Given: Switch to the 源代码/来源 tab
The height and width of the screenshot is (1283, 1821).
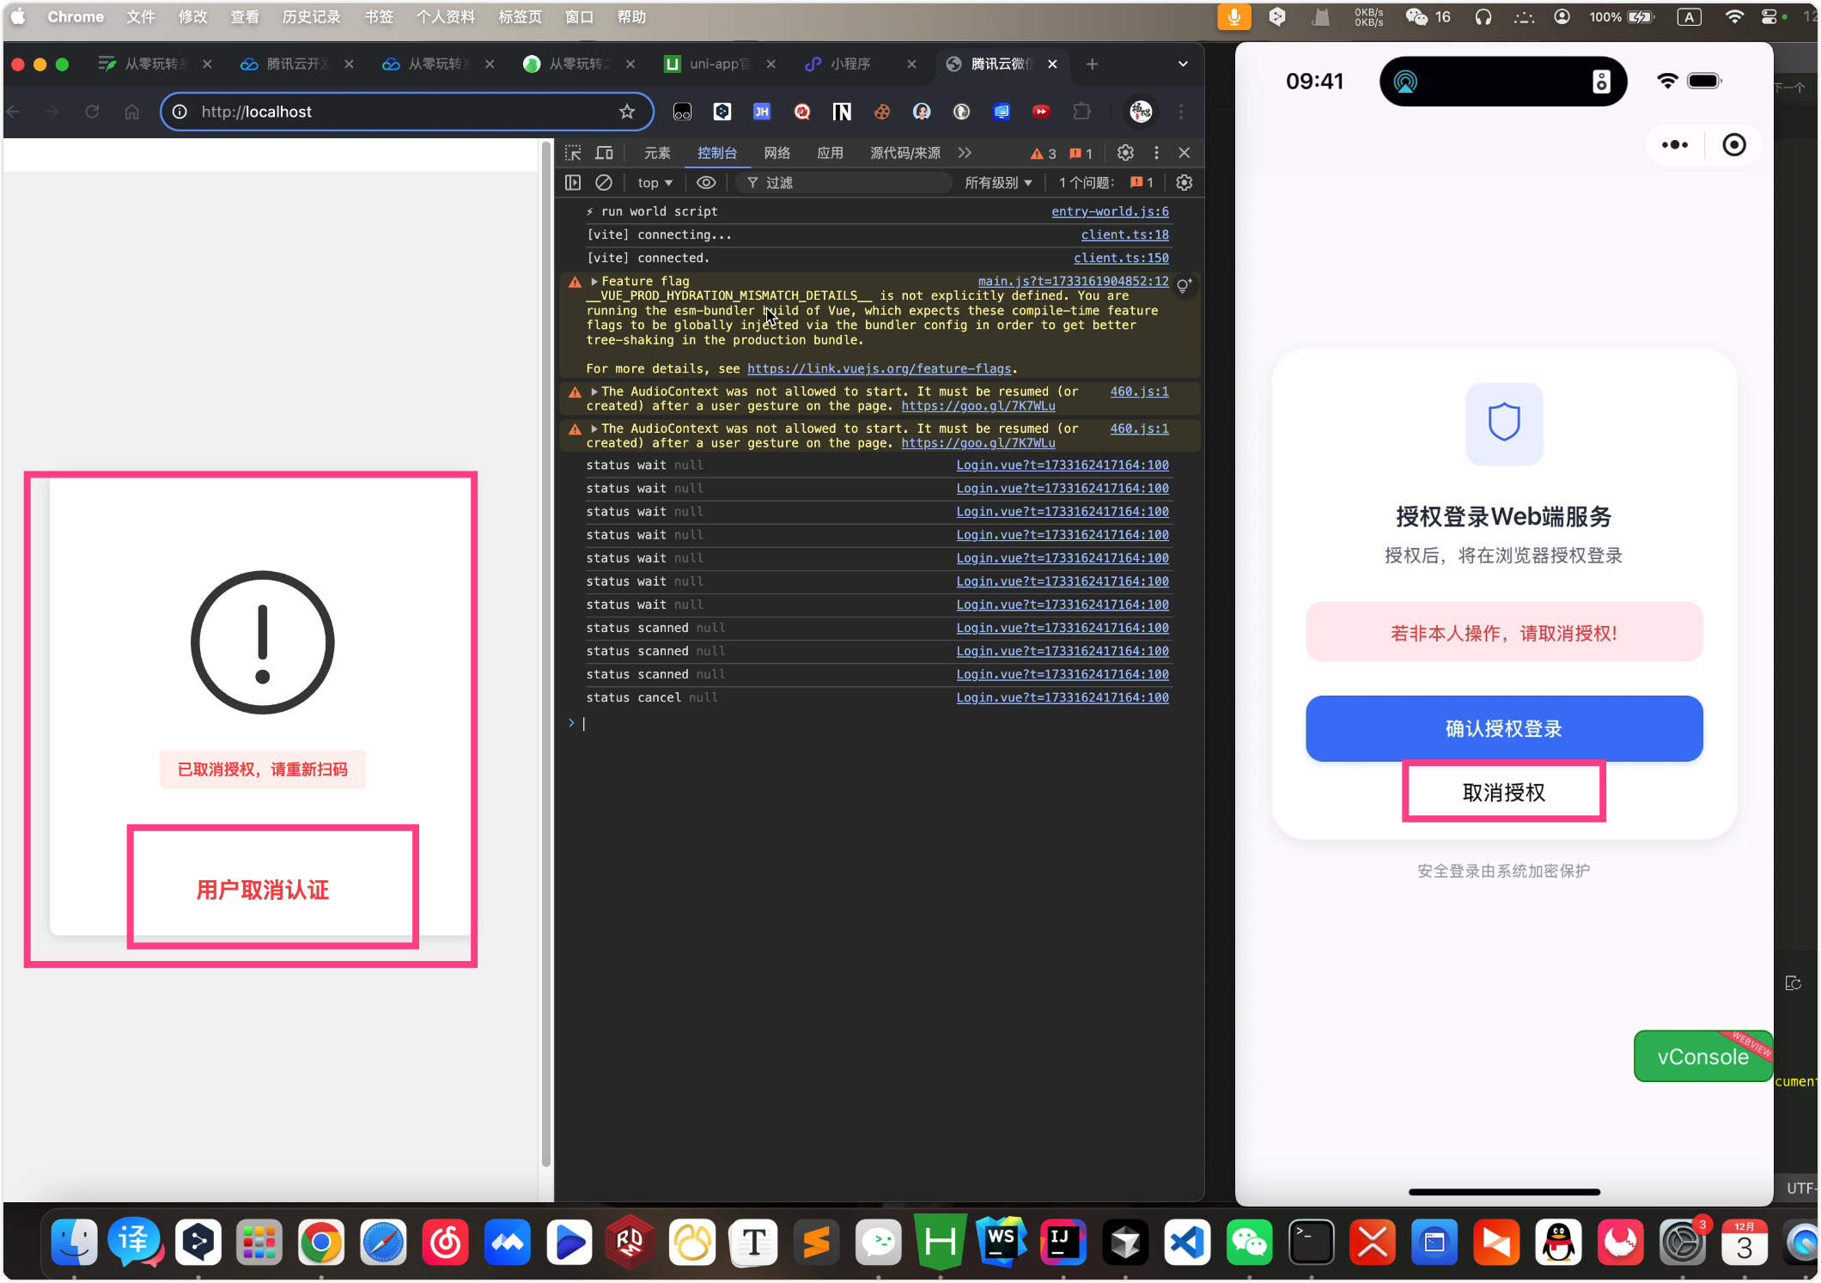Looking at the screenshot, I should pos(904,153).
